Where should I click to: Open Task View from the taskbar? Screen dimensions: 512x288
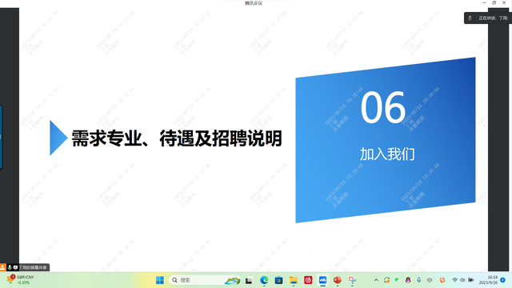[249, 280]
